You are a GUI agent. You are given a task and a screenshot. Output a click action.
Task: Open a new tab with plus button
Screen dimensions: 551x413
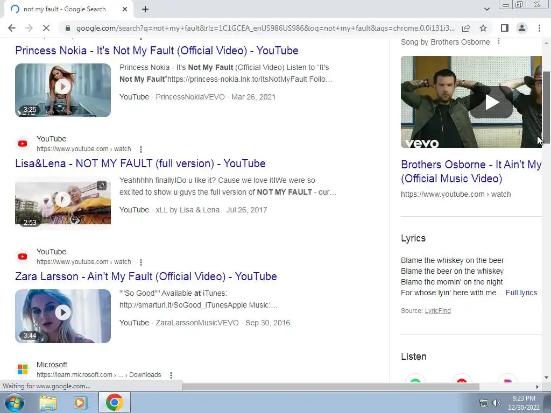145,10
